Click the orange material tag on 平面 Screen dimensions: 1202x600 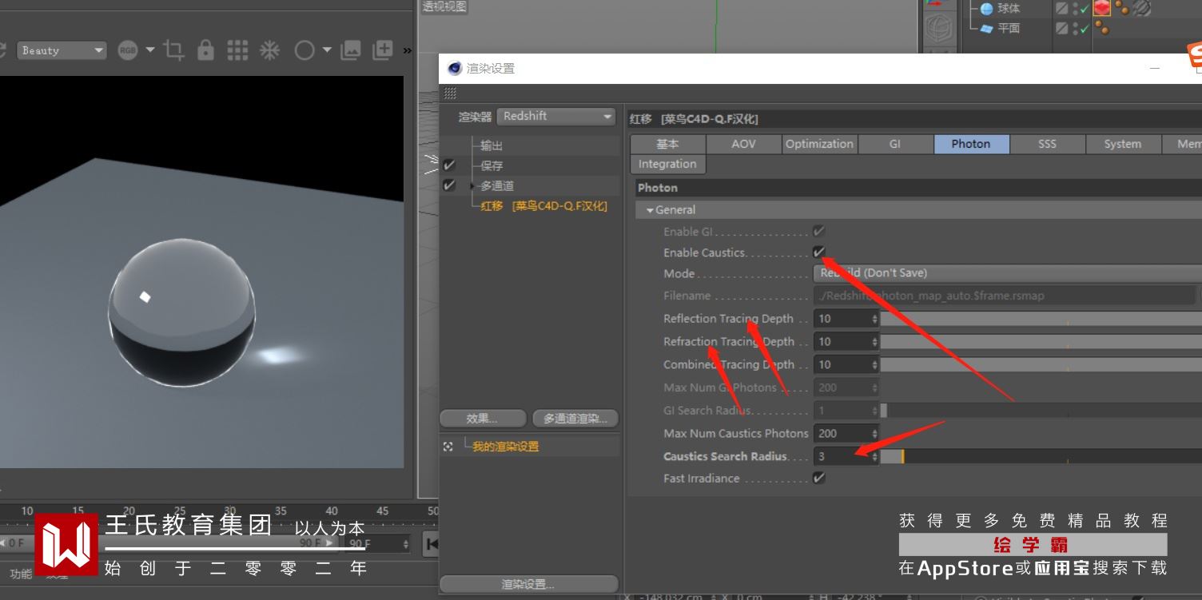(1102, 28)
